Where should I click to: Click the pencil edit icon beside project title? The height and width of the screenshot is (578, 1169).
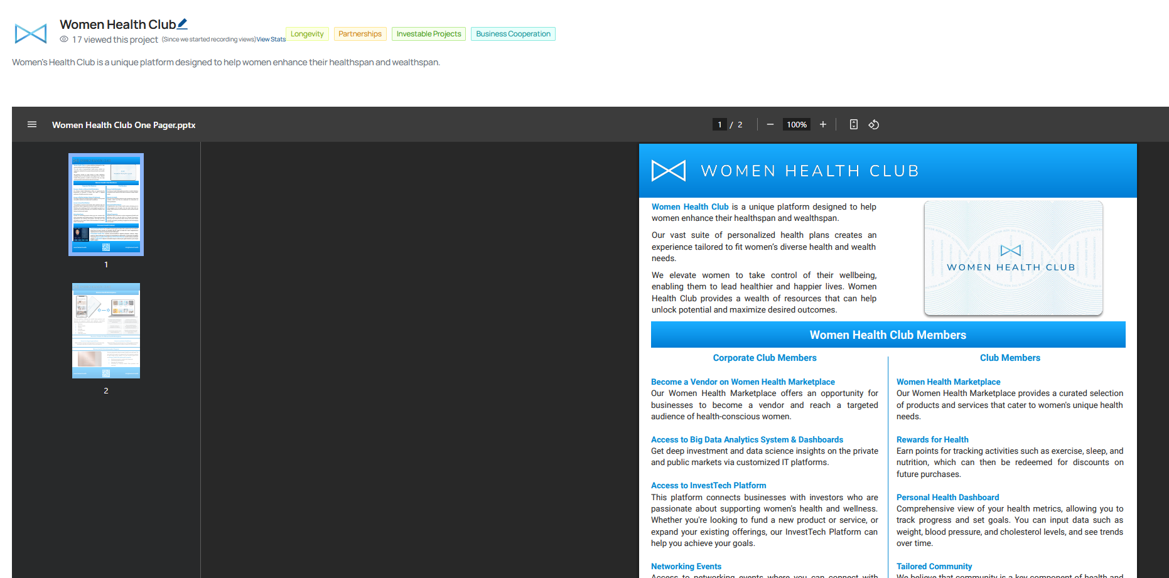[x=182, y=24]
